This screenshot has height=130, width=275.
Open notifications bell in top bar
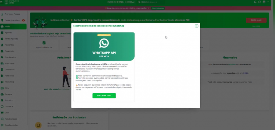(x=255, y=2)
